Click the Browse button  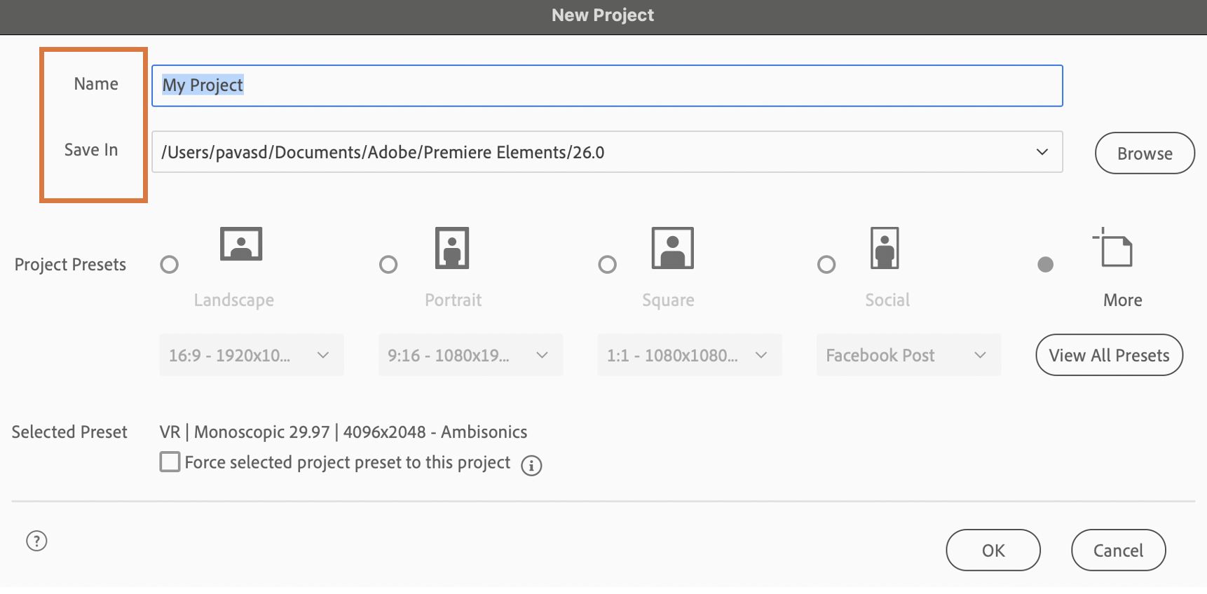click(x=1144, y=153)
